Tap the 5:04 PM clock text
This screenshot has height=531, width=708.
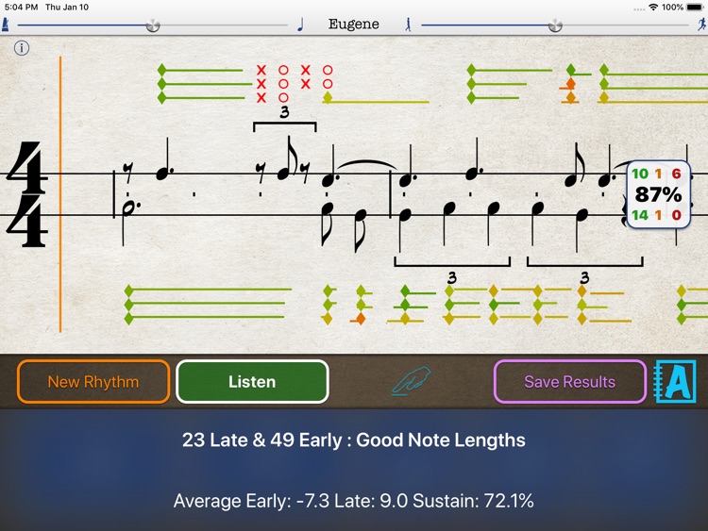pyautogui.click(x=21, y=8)
